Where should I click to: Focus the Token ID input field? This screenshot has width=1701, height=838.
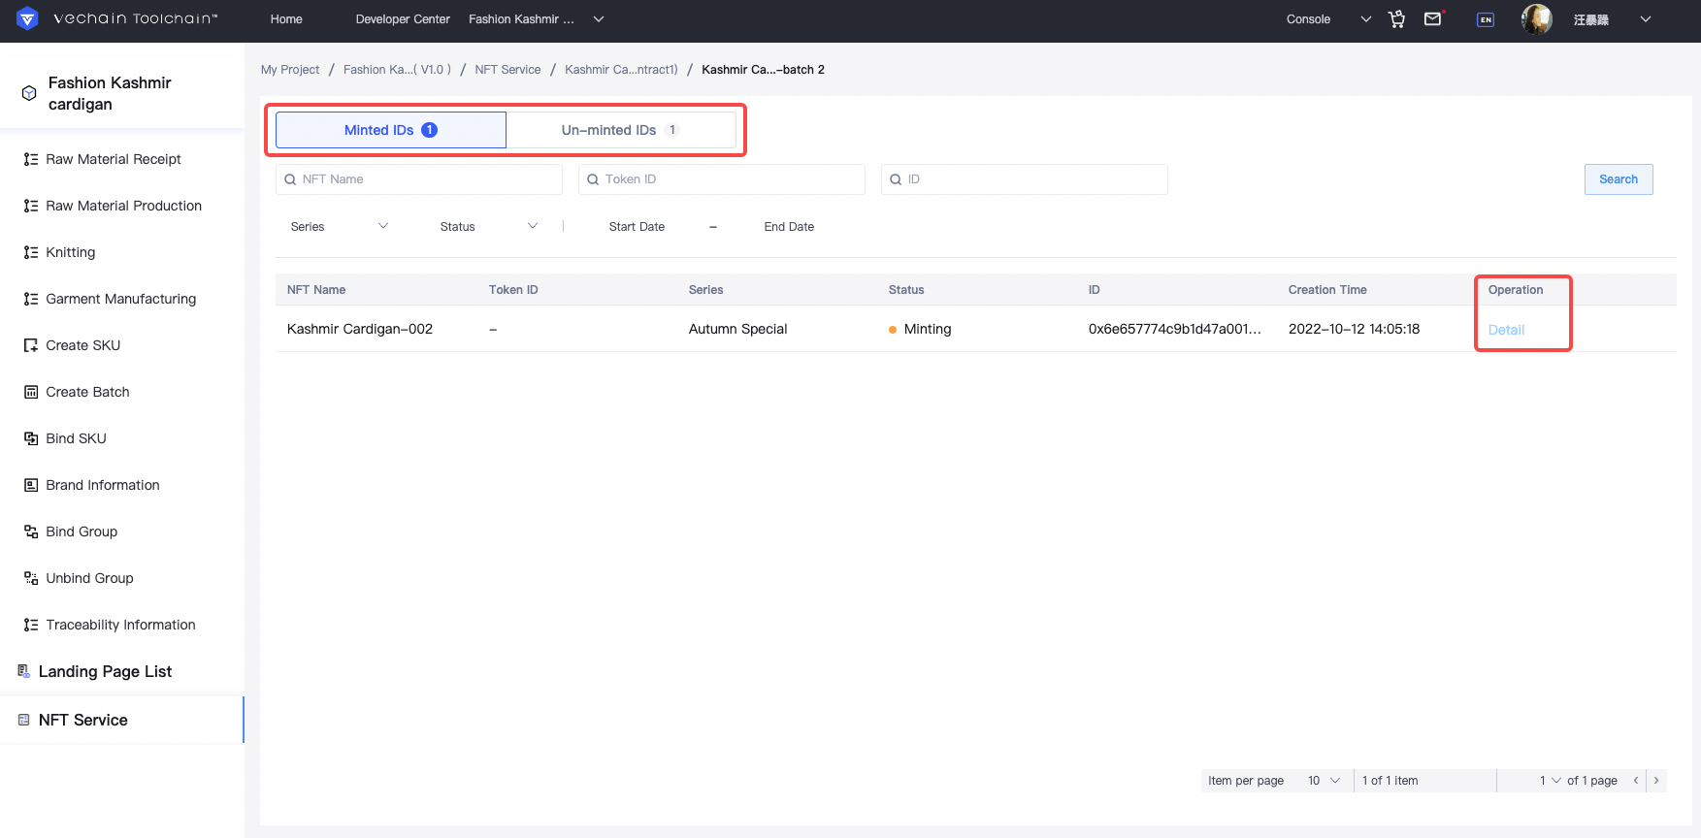[722, 179]
